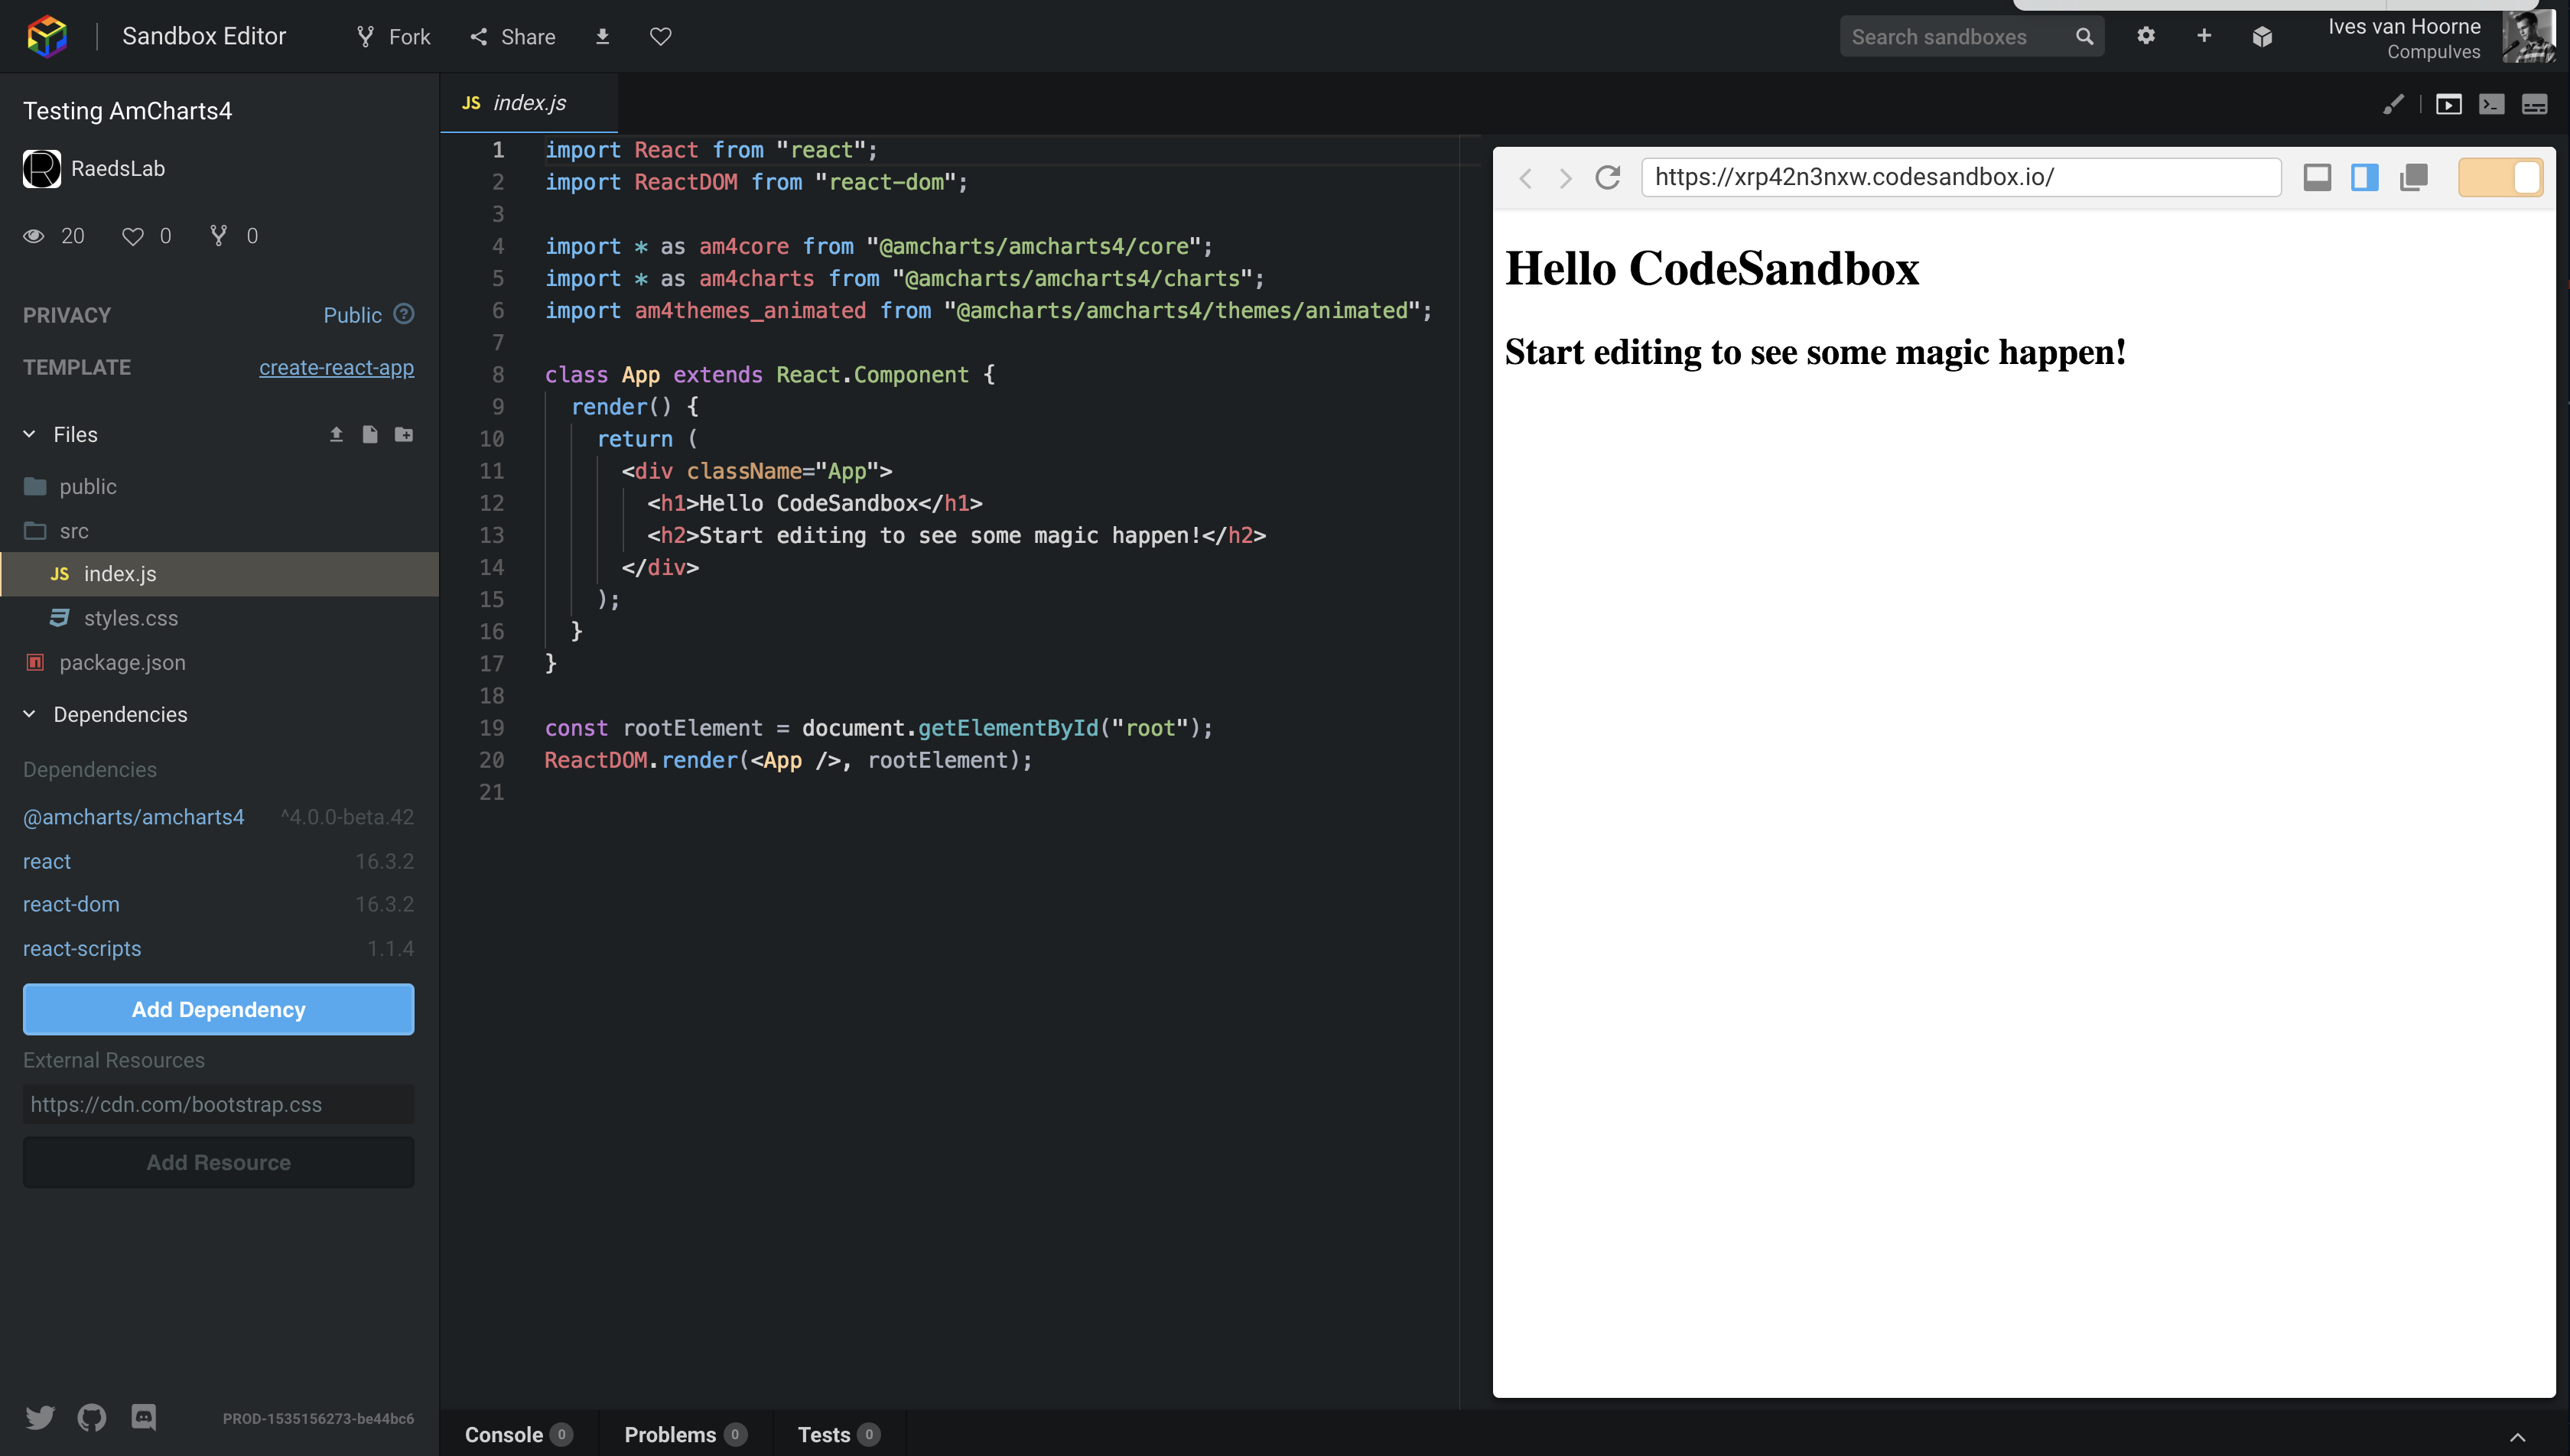Switch to the Problems tab
Screen dimensions: 2570x1456
tap(671, 1433)
